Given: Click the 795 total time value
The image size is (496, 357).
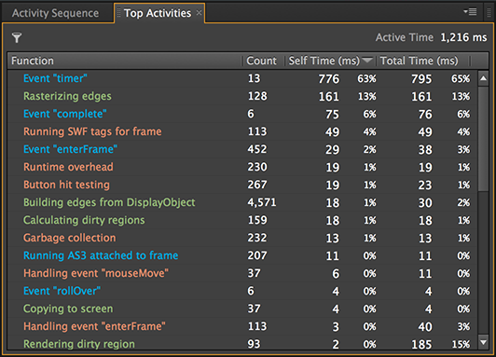Looking at the screenshot, I should pyautogui.click(x=421, y=79).
